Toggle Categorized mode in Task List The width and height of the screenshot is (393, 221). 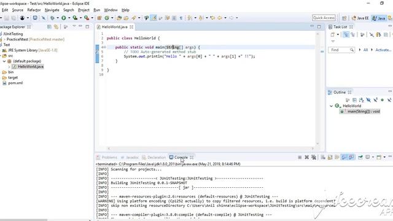pyautogui.click(x=346, y=34)
